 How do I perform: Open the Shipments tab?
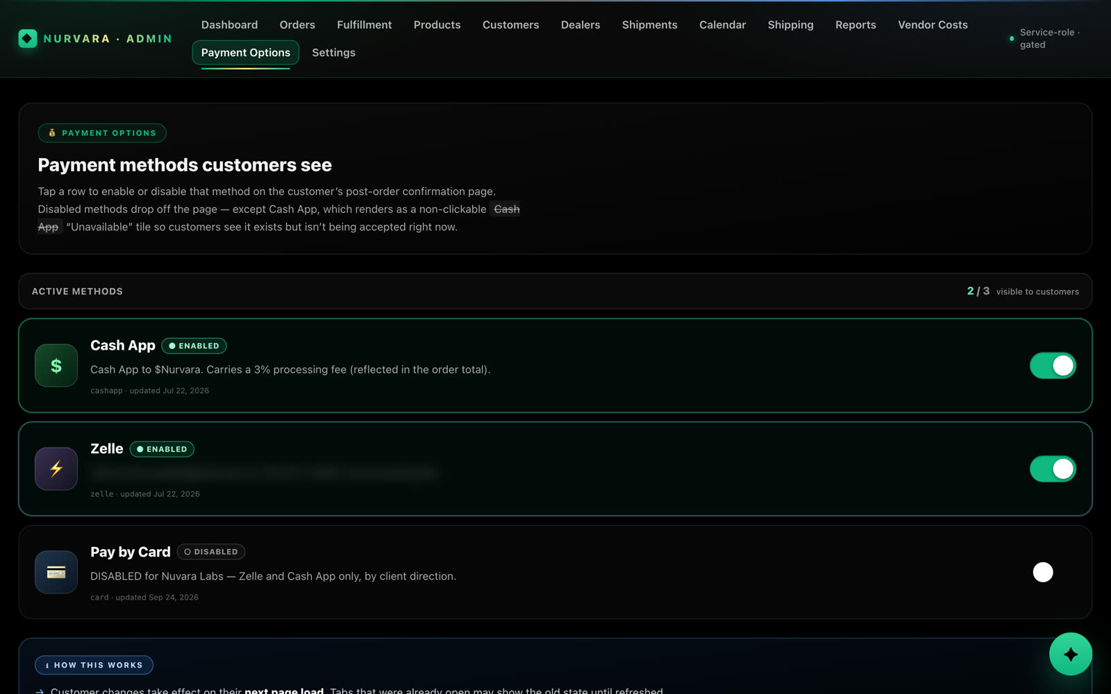(649, 25)
